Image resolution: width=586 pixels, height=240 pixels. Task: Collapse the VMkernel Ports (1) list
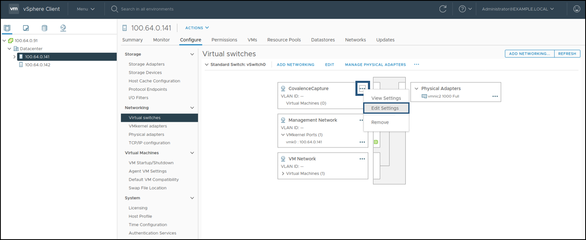(x=283, y=135)
